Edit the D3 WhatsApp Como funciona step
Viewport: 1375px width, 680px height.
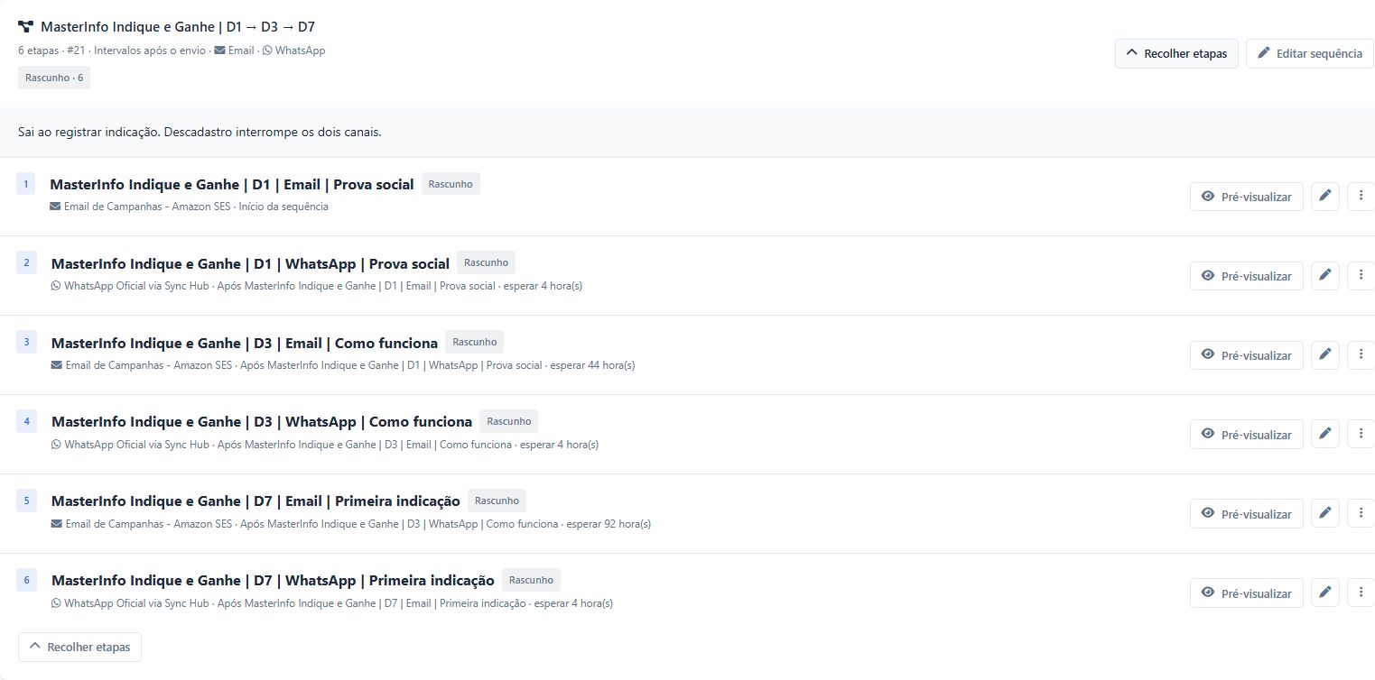(x=1325, y=435)
